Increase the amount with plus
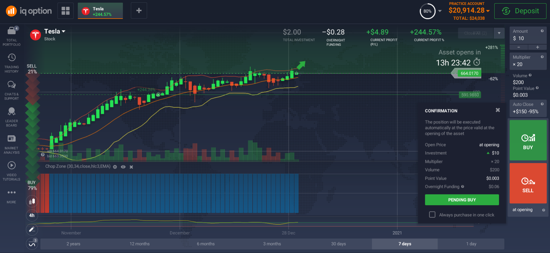Image resolution: width=550 pixels, height=253 pixels. tap(537, 47)
